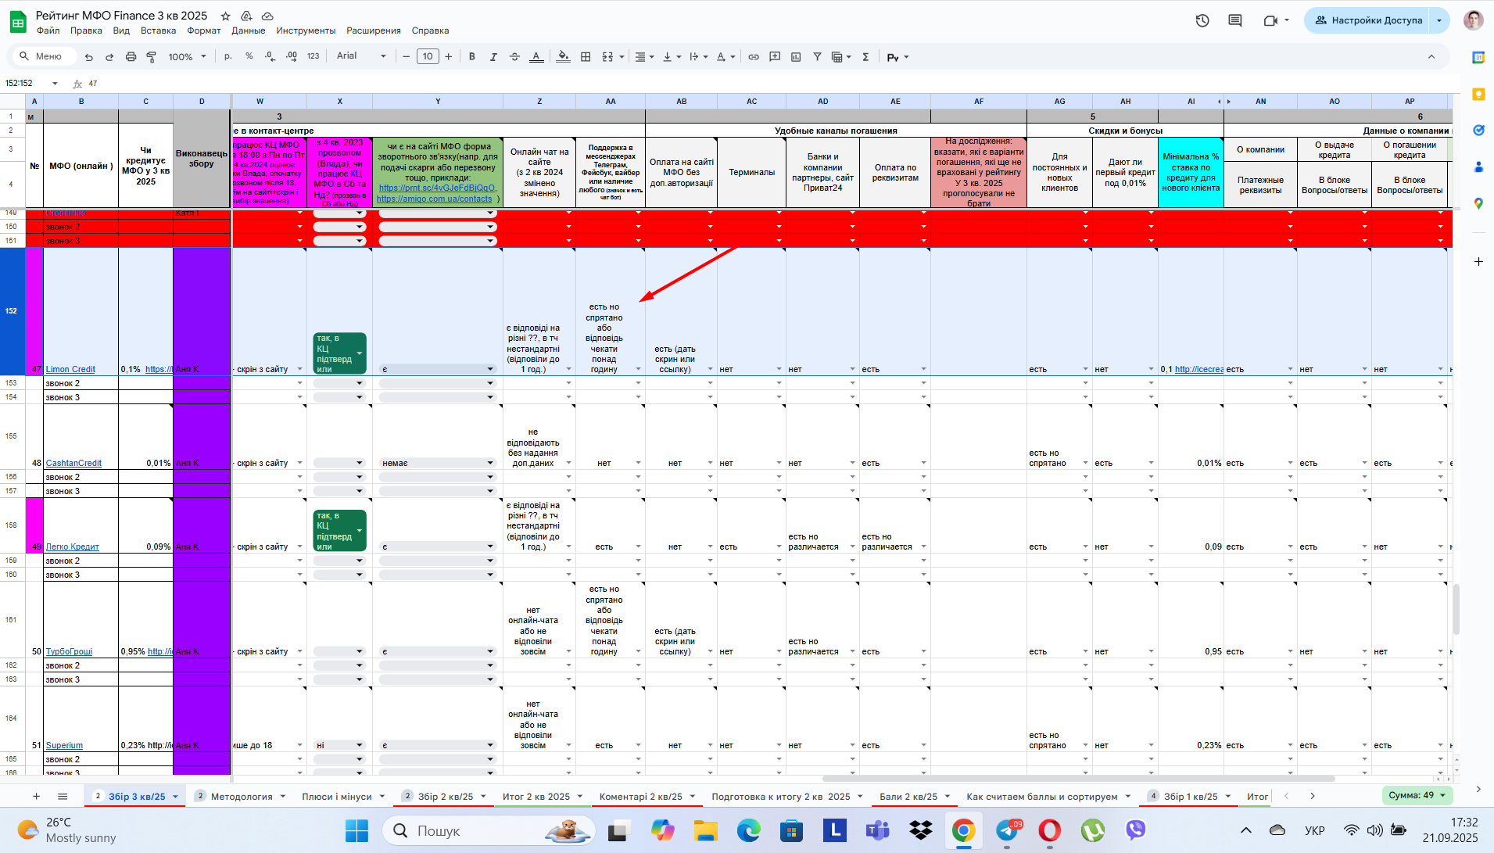
Task: Expand hidden columns arrow after column AI
Action: point(1229,102)
